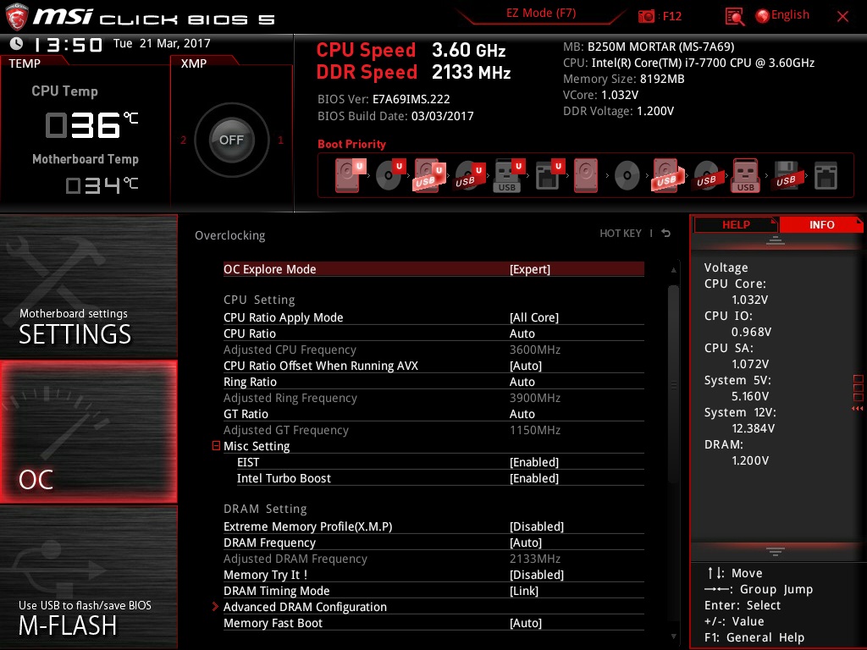The width and height of the screenshot is (867, 650).
Task: Select the legacy CD/DVD disc boot icon without badge
Action: point(627,176)
